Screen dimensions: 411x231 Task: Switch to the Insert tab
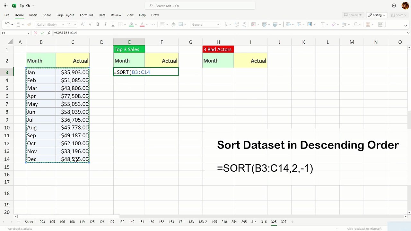33,15
